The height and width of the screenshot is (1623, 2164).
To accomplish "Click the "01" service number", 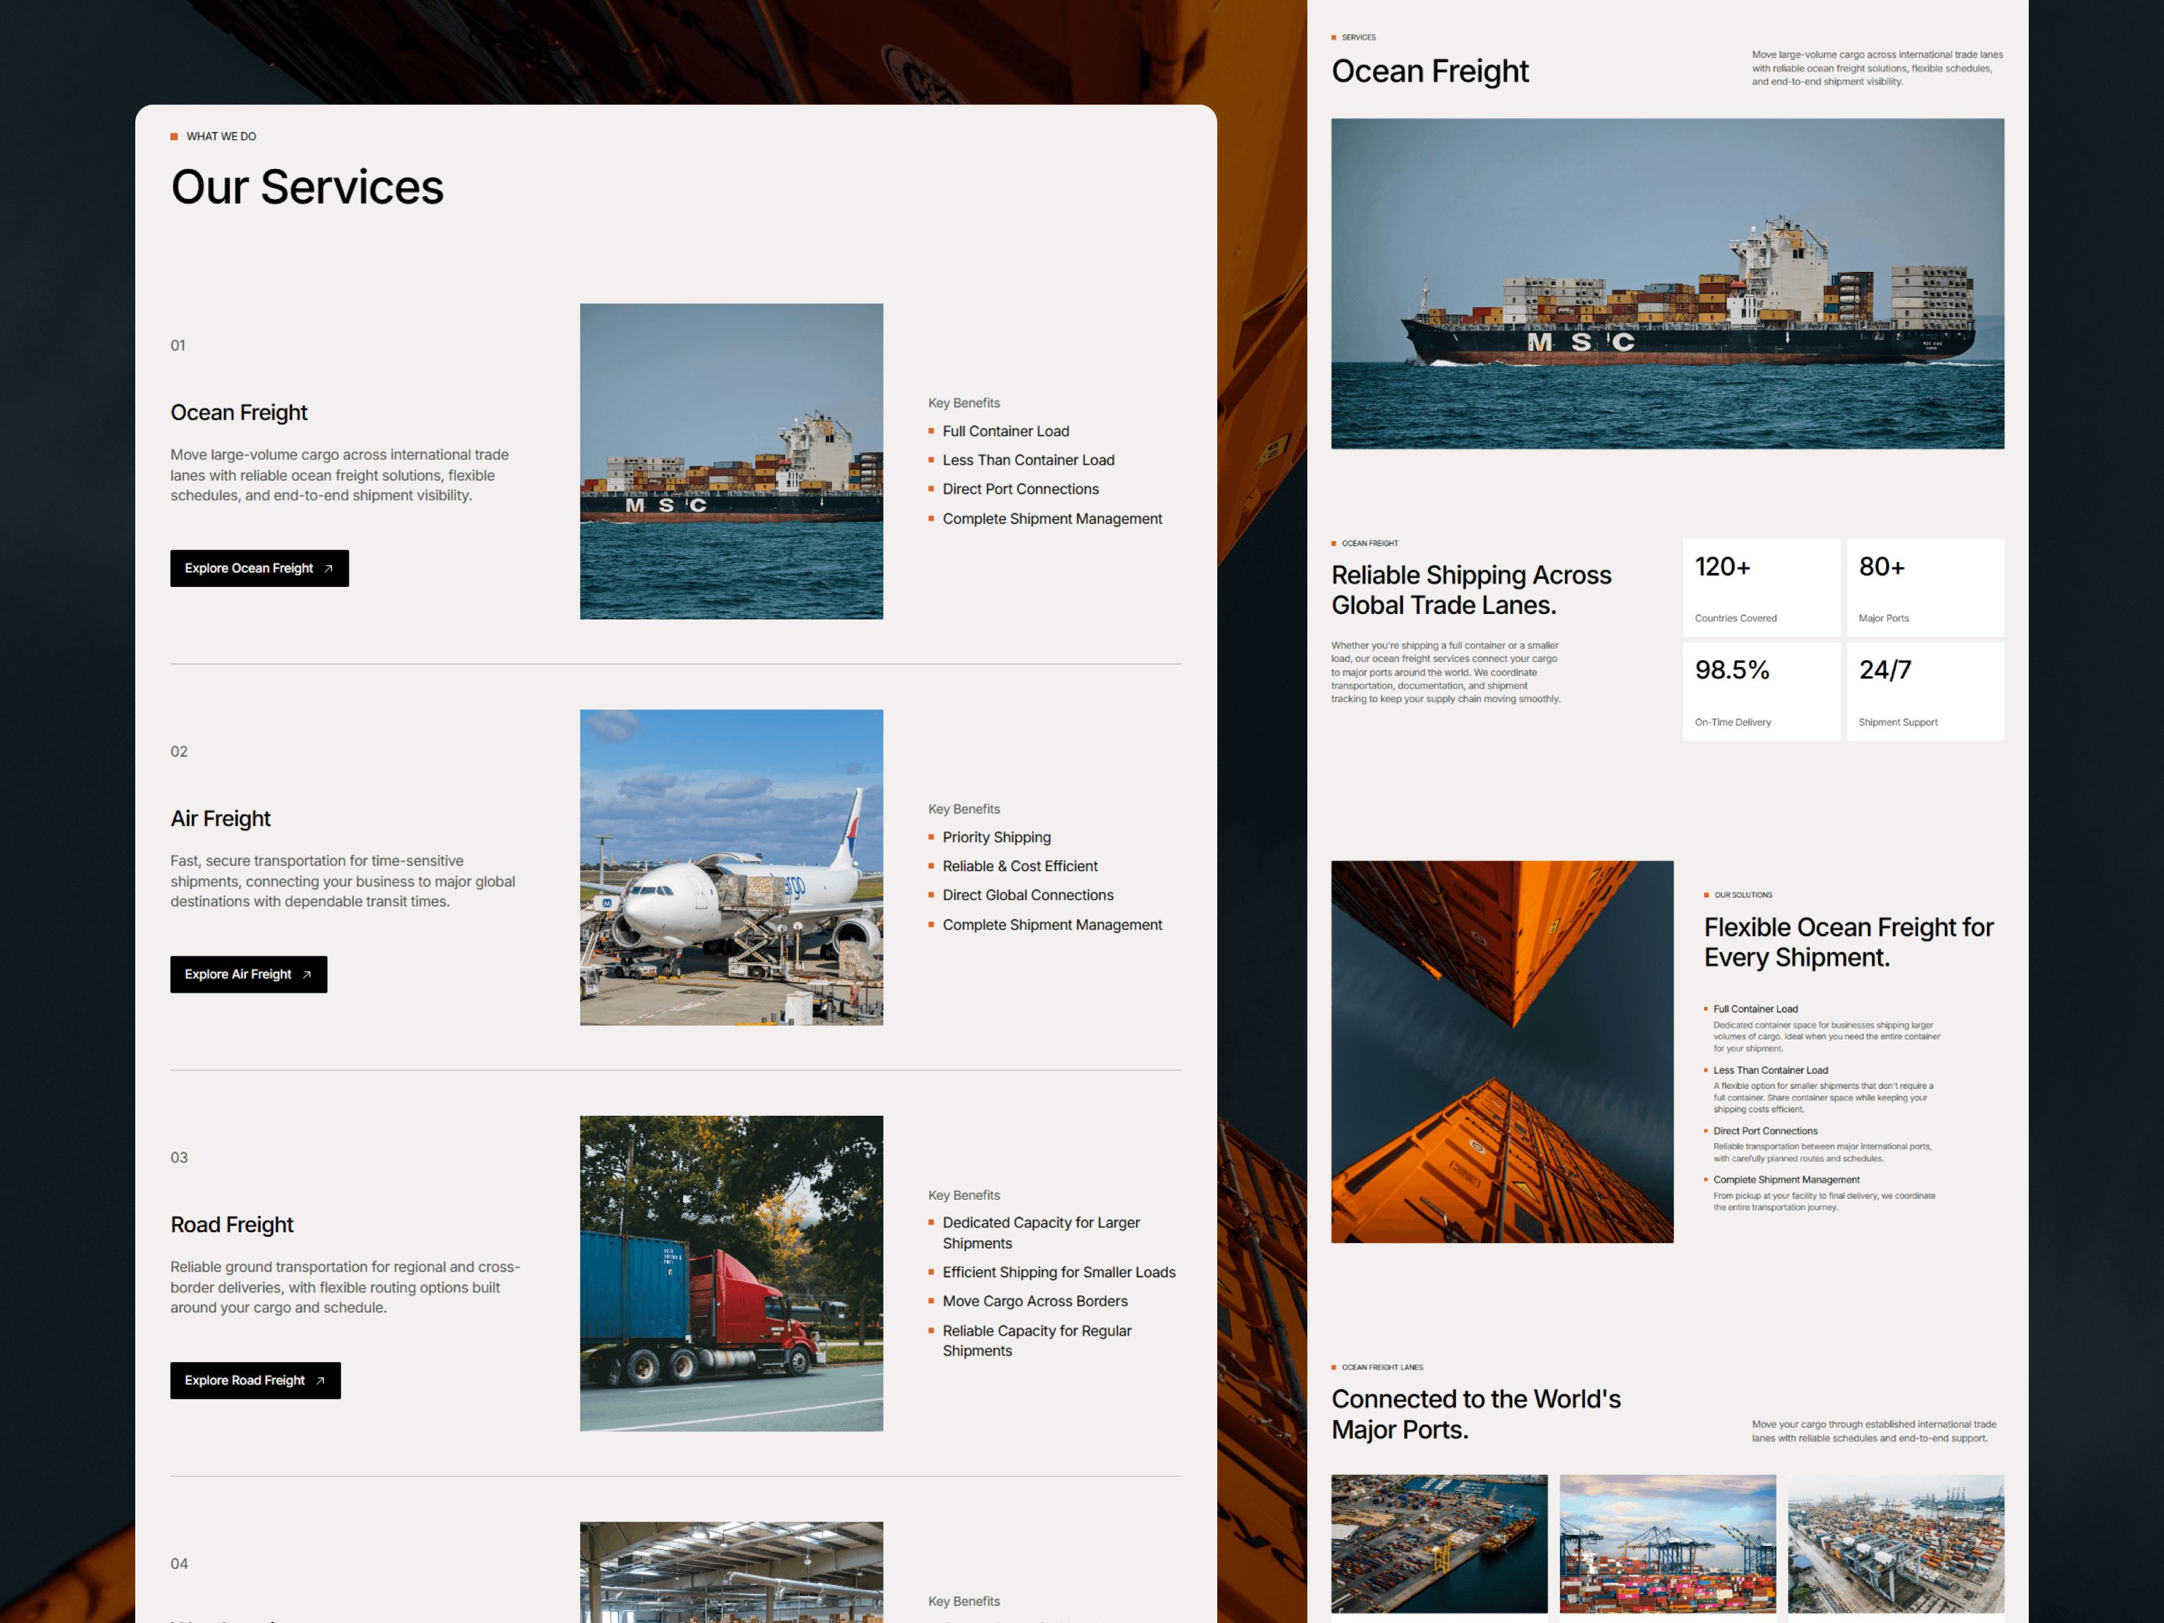I will click(178, 346).
